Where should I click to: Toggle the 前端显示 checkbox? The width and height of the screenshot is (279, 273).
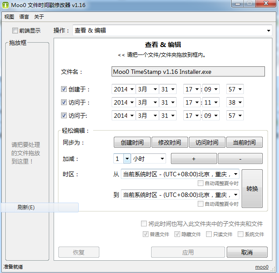click(15, 30)
